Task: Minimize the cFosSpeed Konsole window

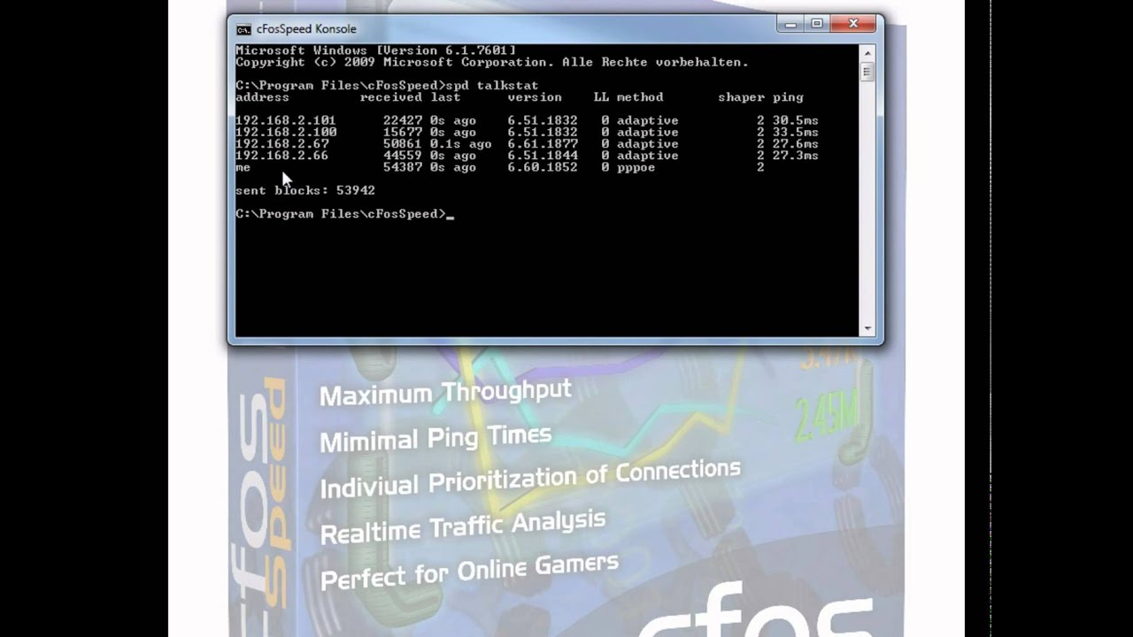Action: click(x=790, y=24)
